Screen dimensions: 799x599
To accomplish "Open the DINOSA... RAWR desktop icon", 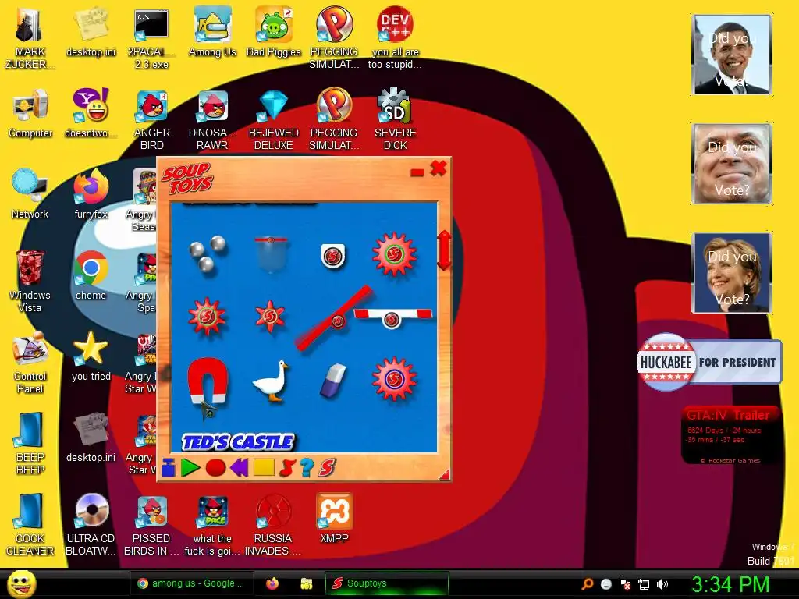I will coord(212,120).
